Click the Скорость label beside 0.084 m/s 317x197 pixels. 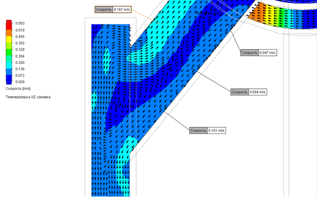pos(240,92)
